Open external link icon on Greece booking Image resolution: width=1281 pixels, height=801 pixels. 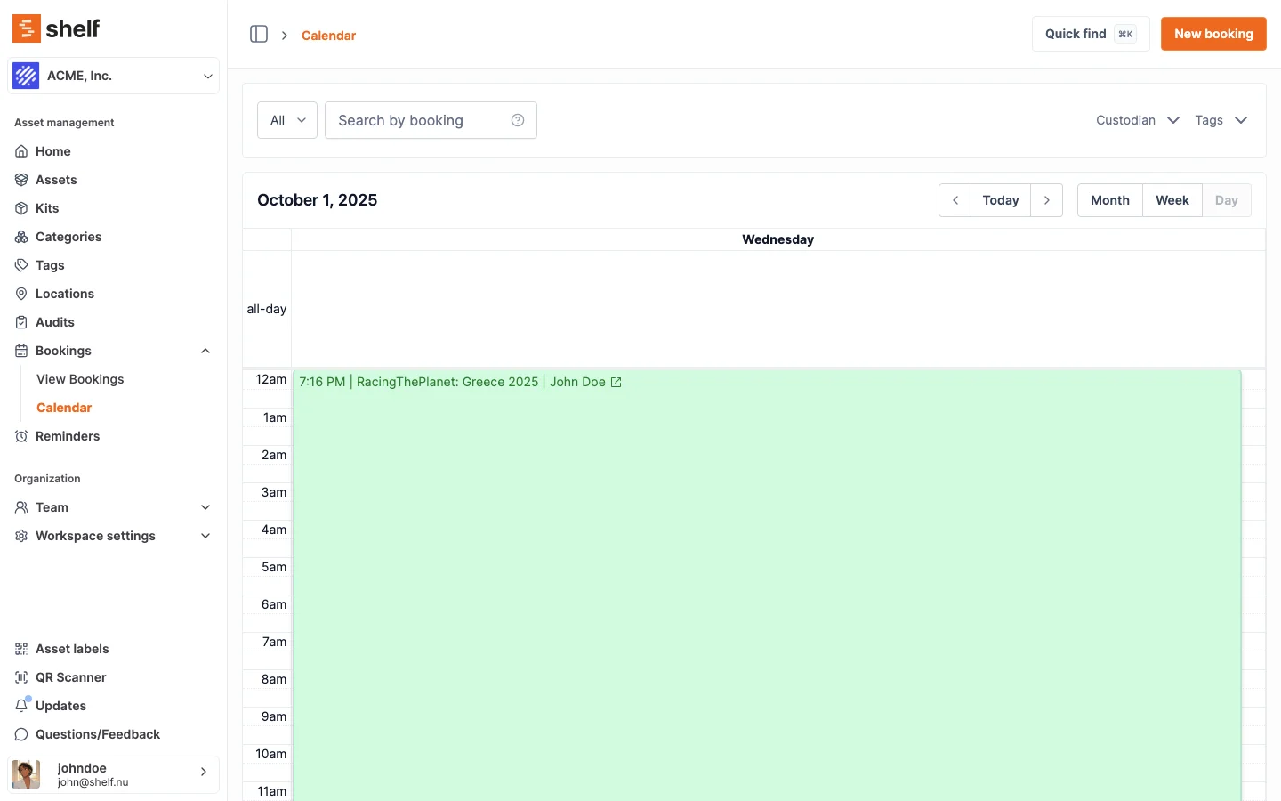pyautogui.click(x=616, y=382)
